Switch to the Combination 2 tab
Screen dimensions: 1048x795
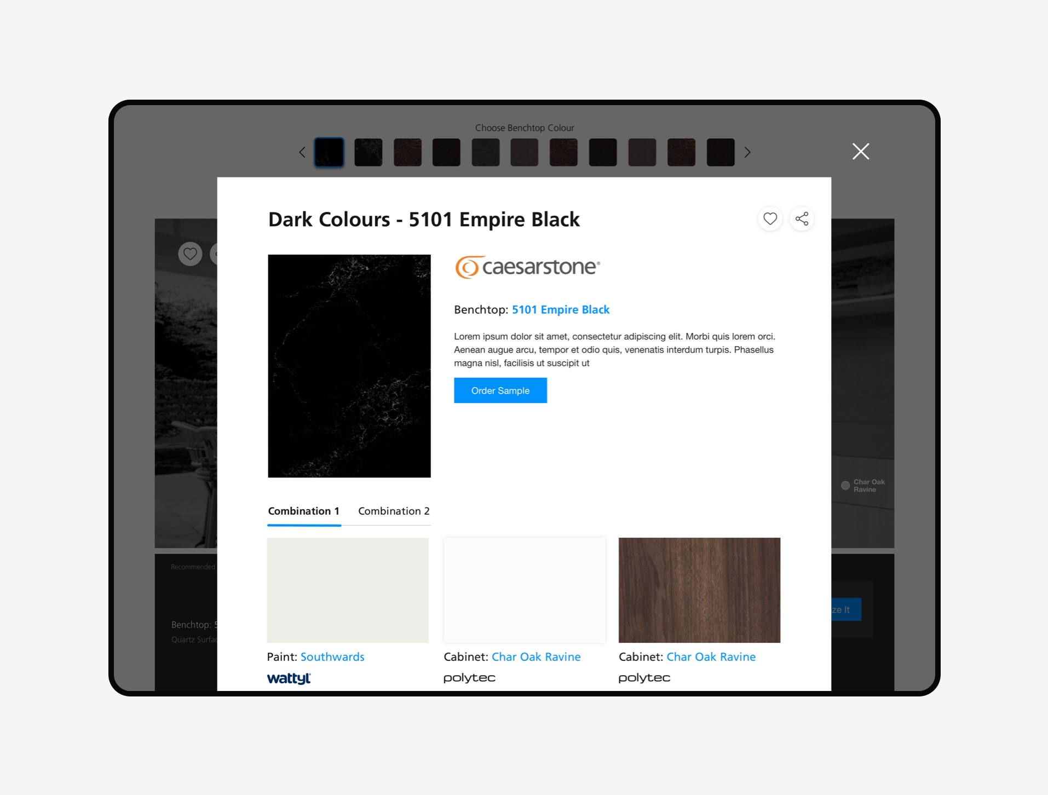click(x=394, y=511)
